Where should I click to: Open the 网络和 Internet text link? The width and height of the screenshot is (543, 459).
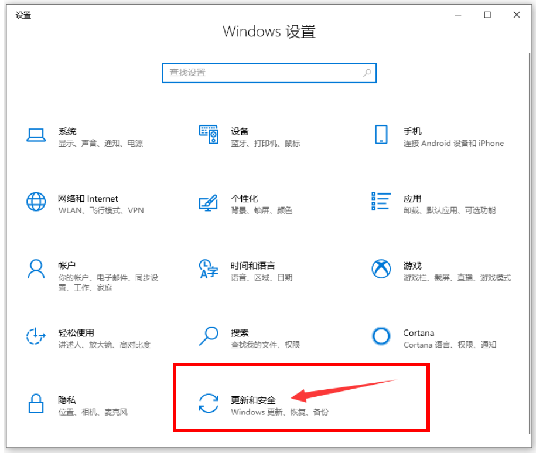[88, 199]
